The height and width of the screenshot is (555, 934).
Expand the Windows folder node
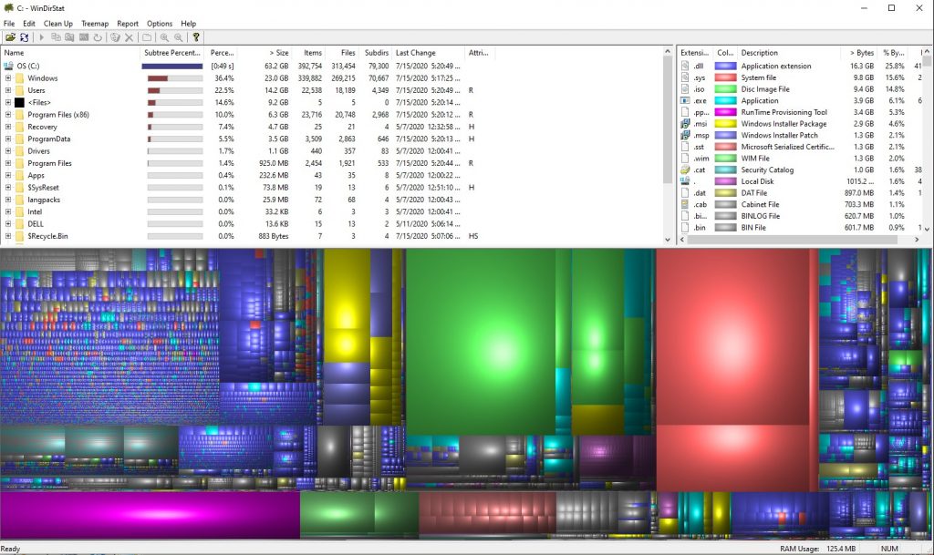(7, 78)
